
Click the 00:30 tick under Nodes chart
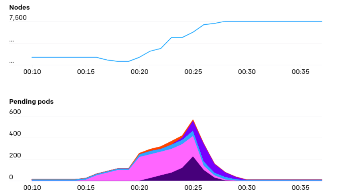click(x=246, y=71)
